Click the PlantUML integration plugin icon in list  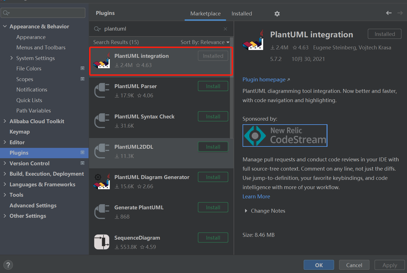click(101, 61)
